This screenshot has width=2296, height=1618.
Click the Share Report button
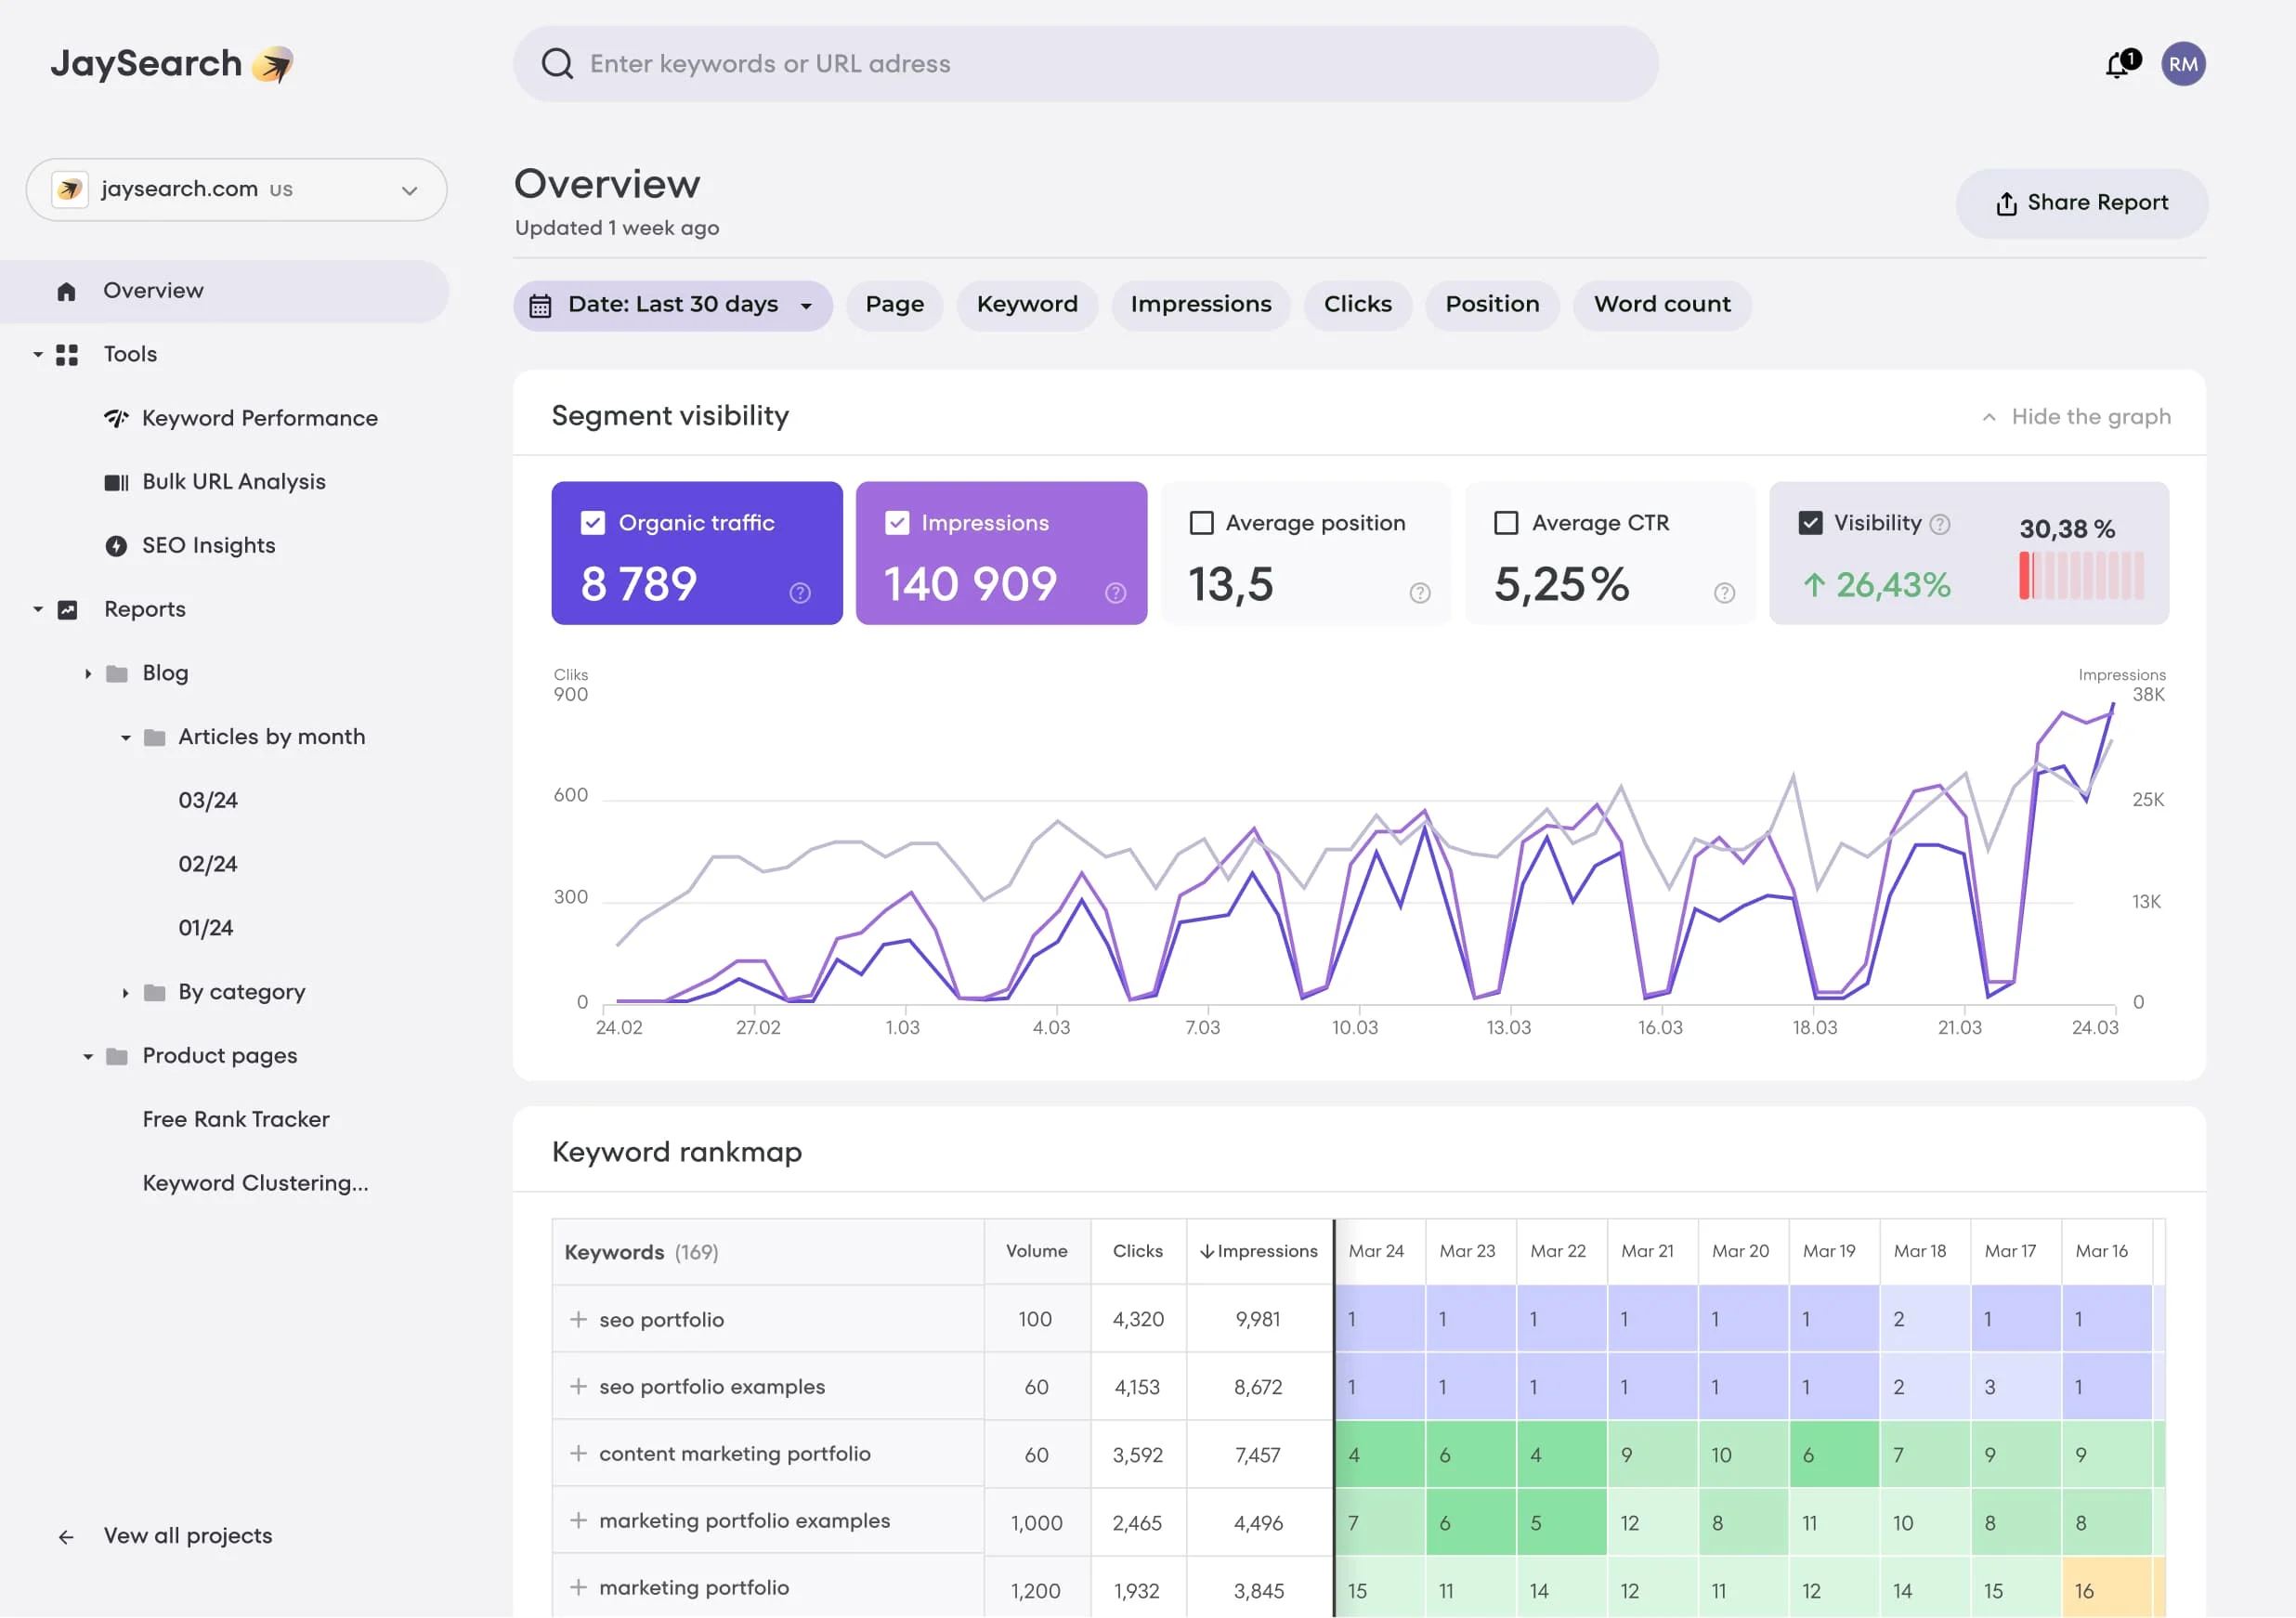point(2081,203)
